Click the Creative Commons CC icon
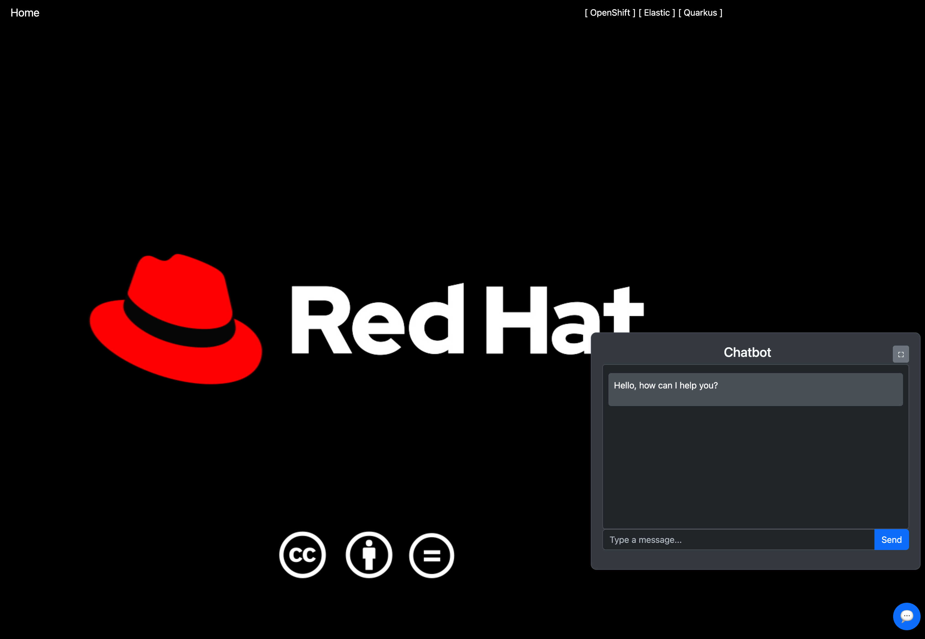The image size is (925, 639). (x=302, y=555)
